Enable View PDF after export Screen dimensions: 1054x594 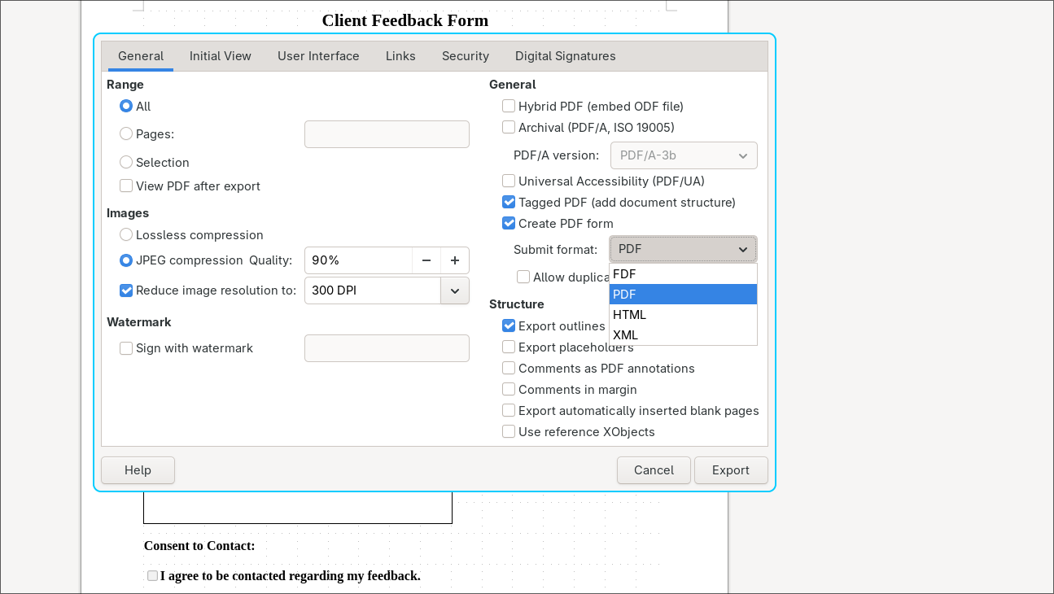[126, 186]
